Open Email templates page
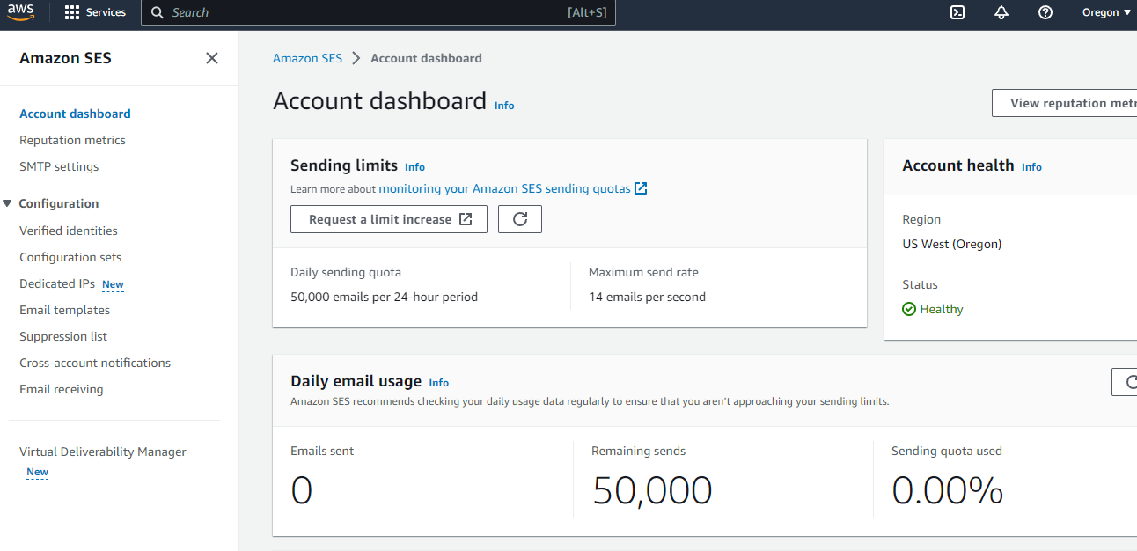 point(65,310)
